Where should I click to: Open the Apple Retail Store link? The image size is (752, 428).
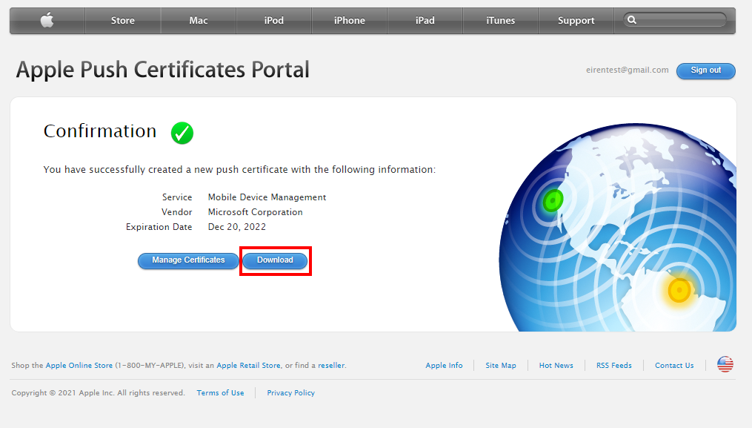[x=248, y=366]
